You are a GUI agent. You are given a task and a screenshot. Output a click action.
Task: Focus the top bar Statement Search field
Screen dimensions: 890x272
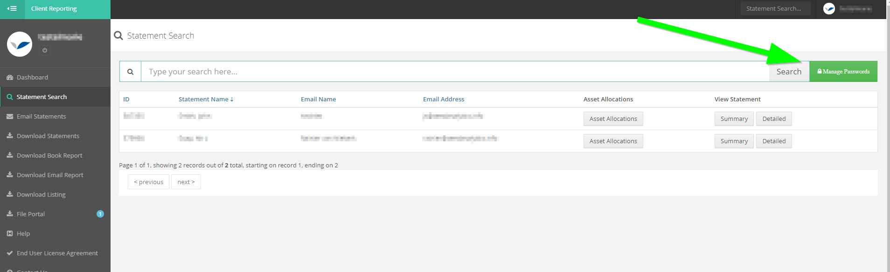775,8
